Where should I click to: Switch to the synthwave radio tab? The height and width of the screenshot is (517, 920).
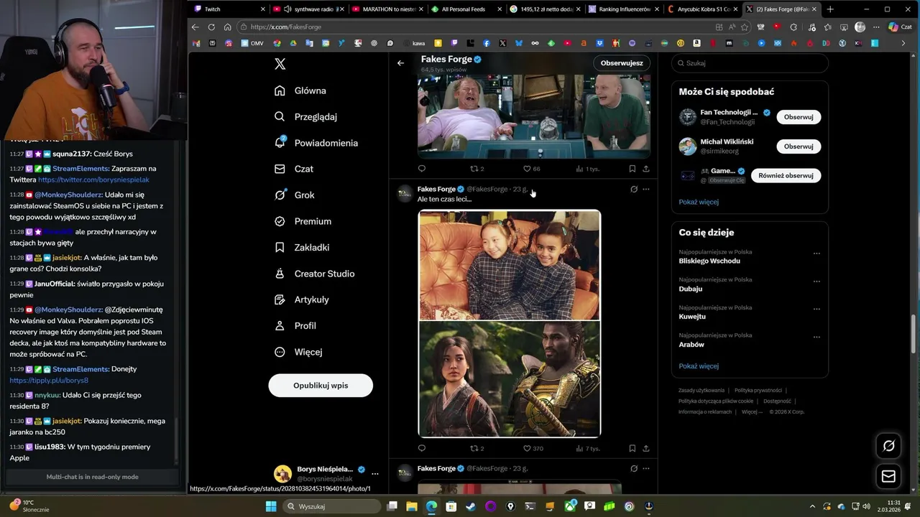point(308,9)
